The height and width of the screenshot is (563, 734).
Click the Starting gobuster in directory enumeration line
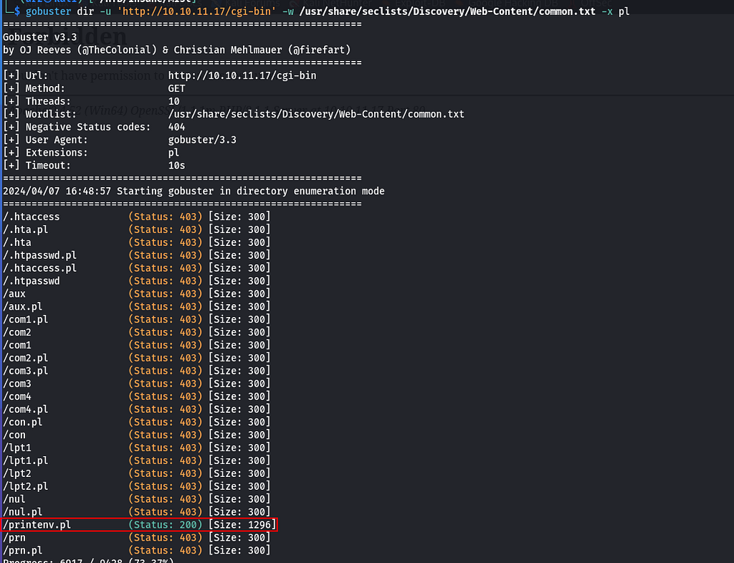click(194, 191)
